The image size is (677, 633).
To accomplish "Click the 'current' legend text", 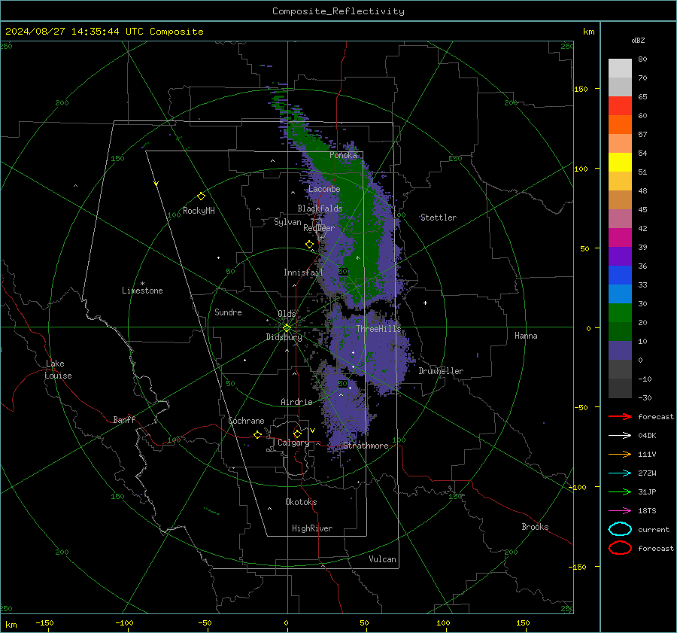I will click(x=654, y=529).
